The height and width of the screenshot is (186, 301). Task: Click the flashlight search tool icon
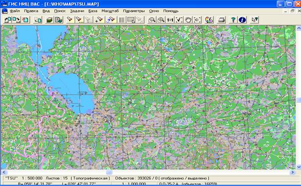[x=70, y=20]
